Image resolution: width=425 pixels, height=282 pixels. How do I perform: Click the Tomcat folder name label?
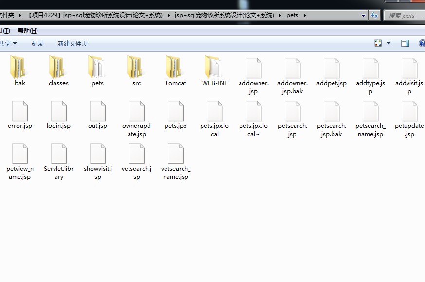(176, 83)
